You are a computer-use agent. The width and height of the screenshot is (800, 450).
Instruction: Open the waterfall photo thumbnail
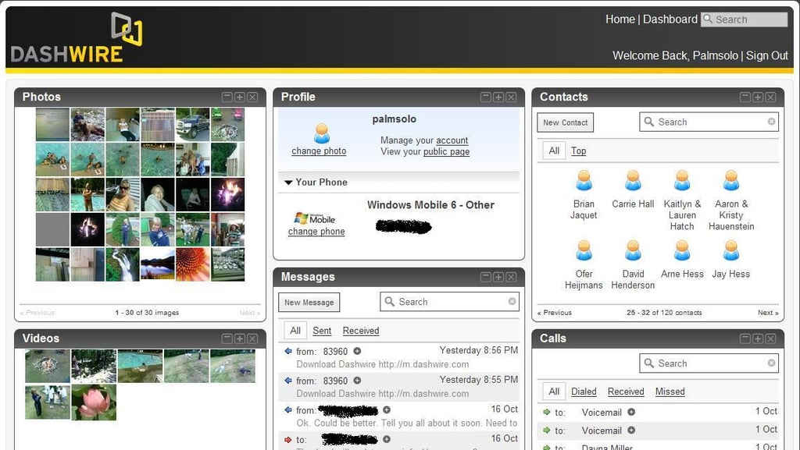point(123,264)
